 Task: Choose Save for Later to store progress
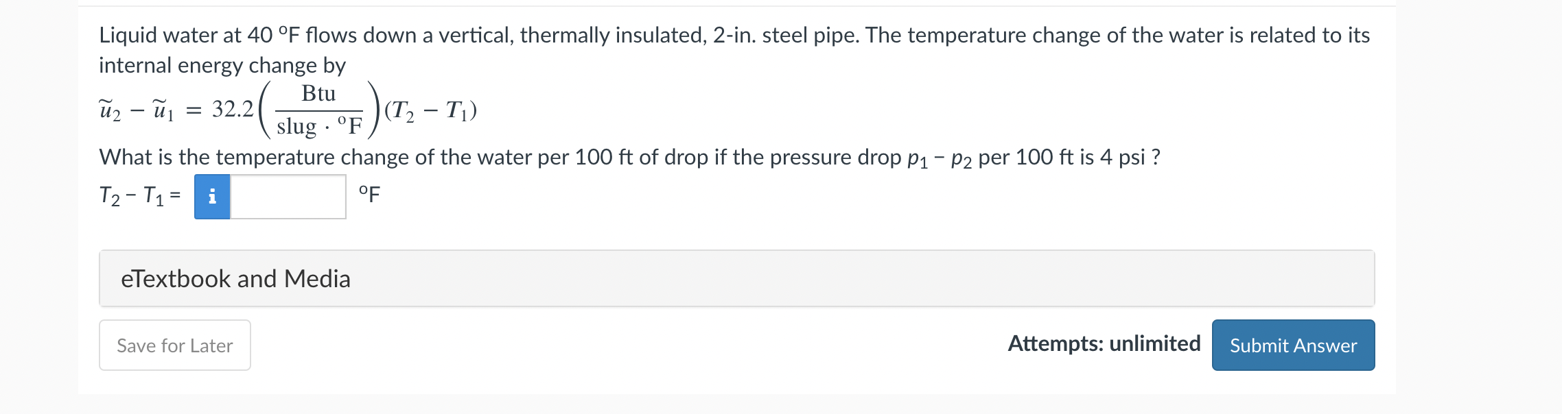point(174,345)
